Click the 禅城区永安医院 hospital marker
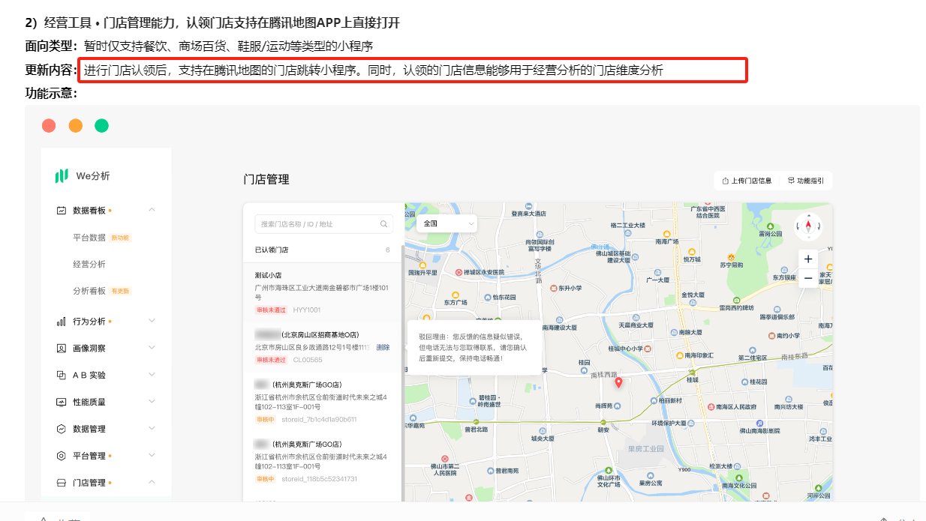Screen dimensions: 926x521 (459, 272)
